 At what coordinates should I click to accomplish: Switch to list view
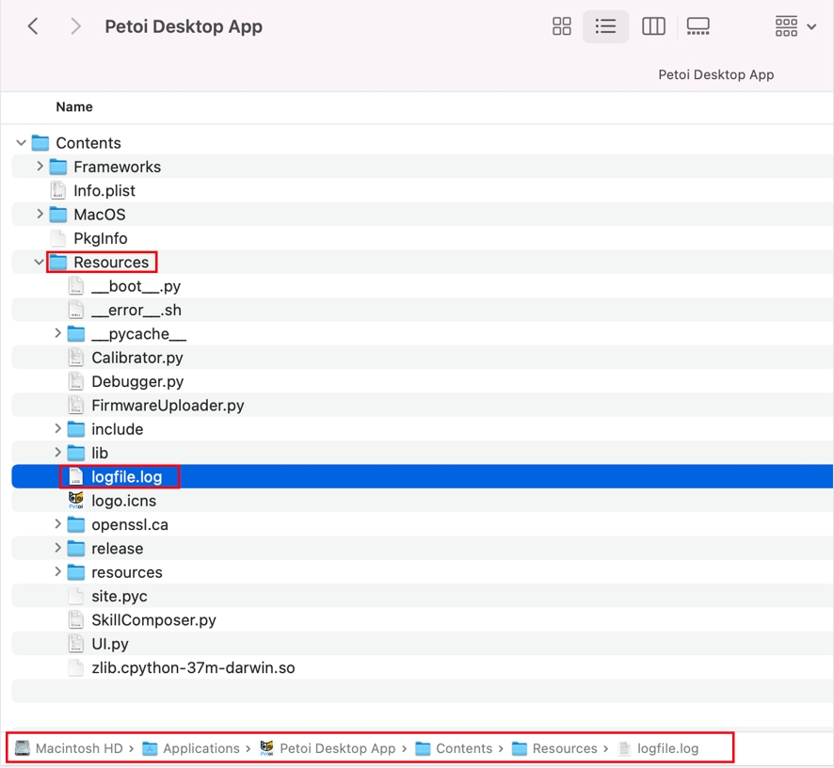point(605,26)
